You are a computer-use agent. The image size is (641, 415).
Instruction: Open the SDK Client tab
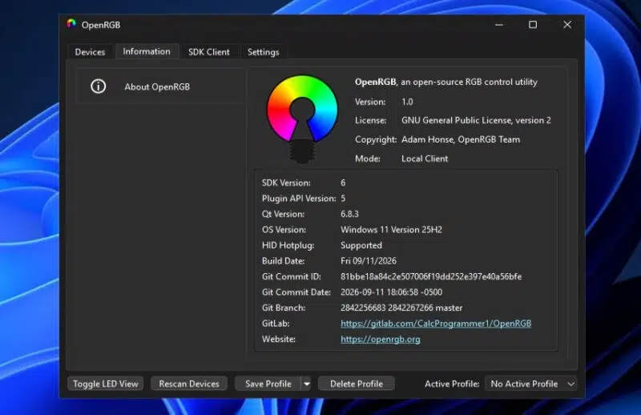coord(209,52)
